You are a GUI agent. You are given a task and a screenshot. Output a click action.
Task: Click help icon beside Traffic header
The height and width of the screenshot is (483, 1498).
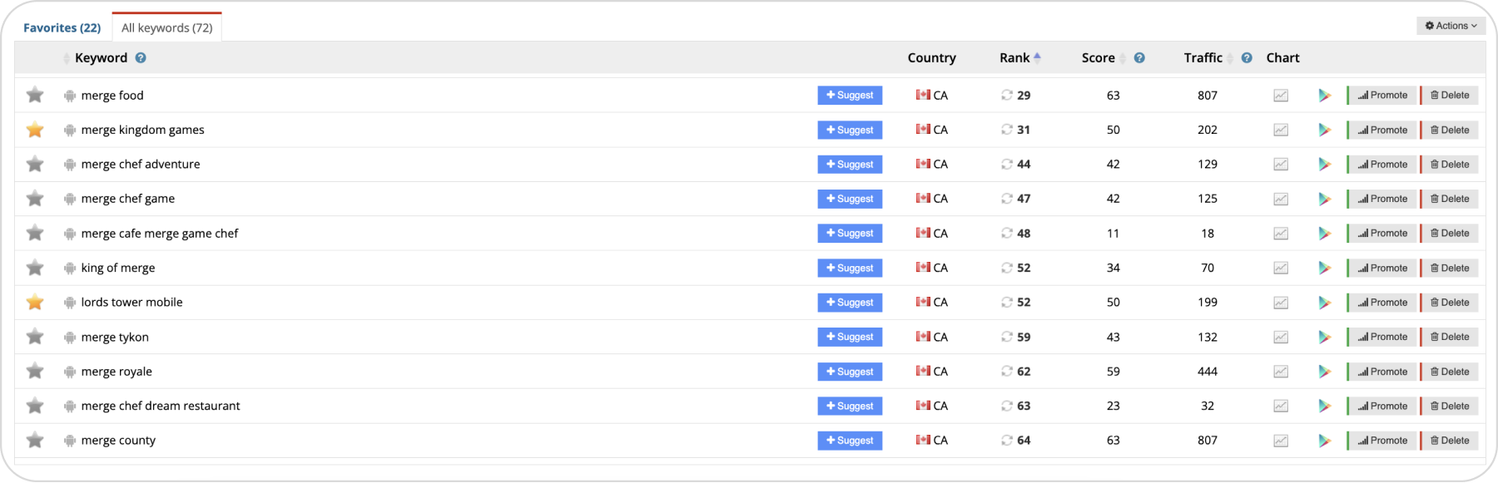(x=1247, y=58)
